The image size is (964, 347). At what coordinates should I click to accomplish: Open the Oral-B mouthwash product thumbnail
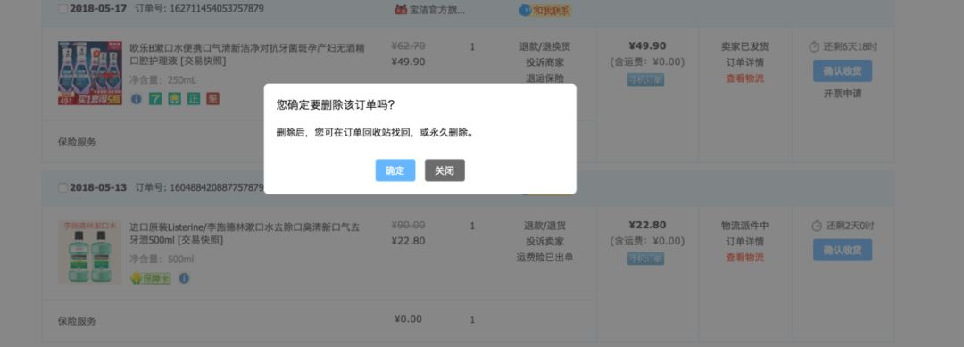(x=90, y=73)
